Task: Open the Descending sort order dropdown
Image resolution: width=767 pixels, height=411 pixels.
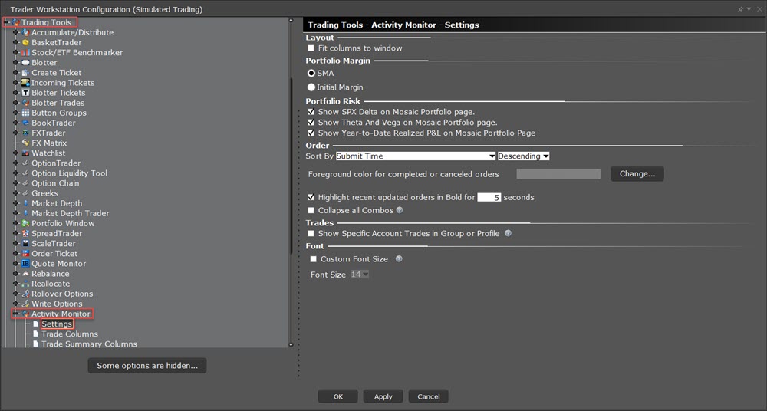Action: point(523,156)
